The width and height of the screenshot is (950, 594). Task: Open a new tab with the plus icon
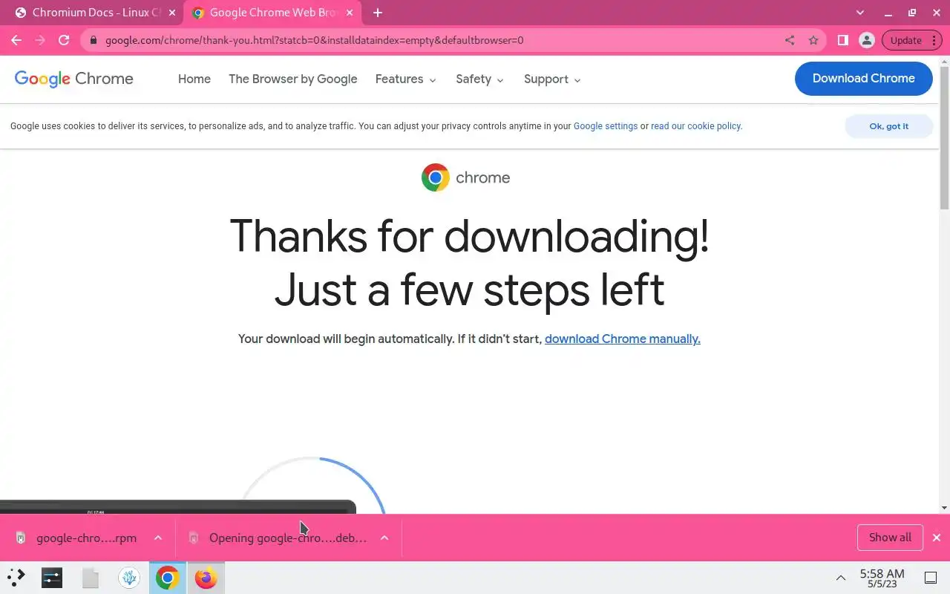point(378,13)
